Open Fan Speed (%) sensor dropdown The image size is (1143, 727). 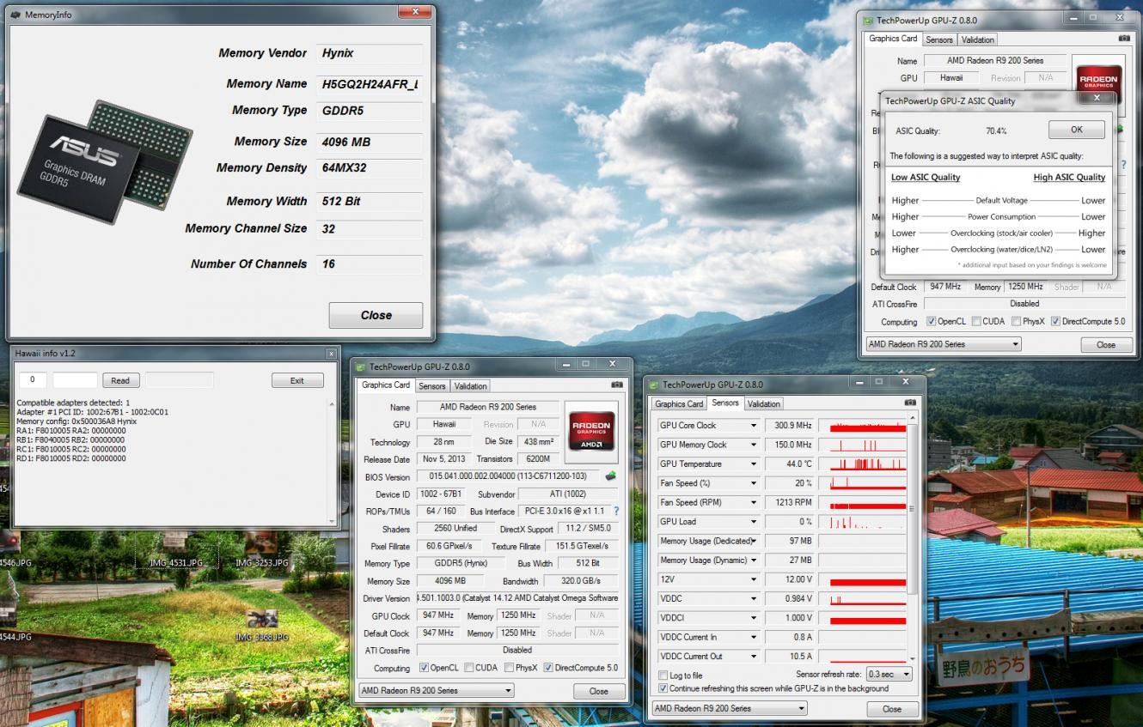[754, 483]
